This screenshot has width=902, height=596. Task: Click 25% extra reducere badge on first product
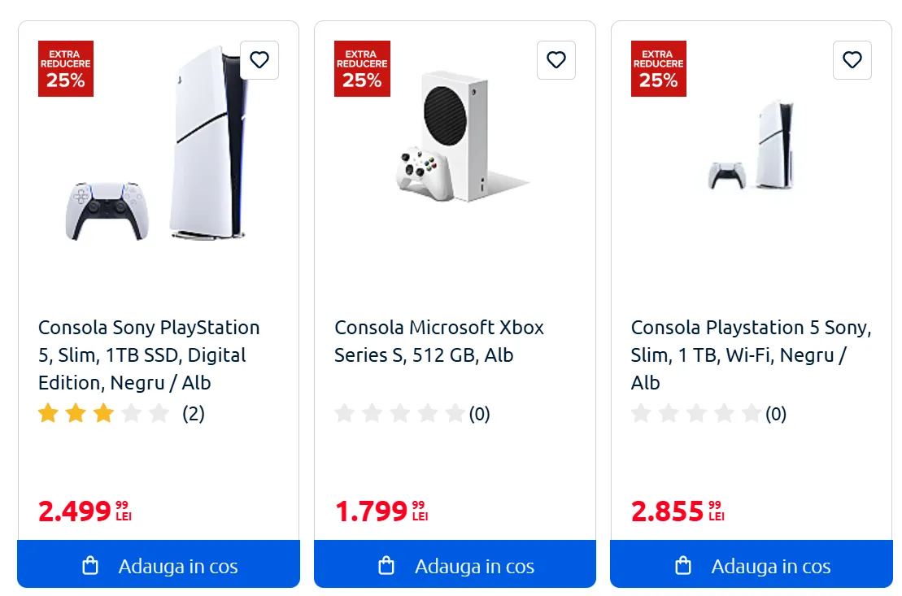tap(66, 69)
